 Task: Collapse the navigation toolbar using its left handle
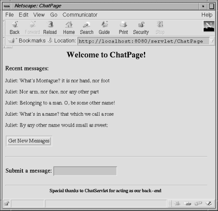4,28
